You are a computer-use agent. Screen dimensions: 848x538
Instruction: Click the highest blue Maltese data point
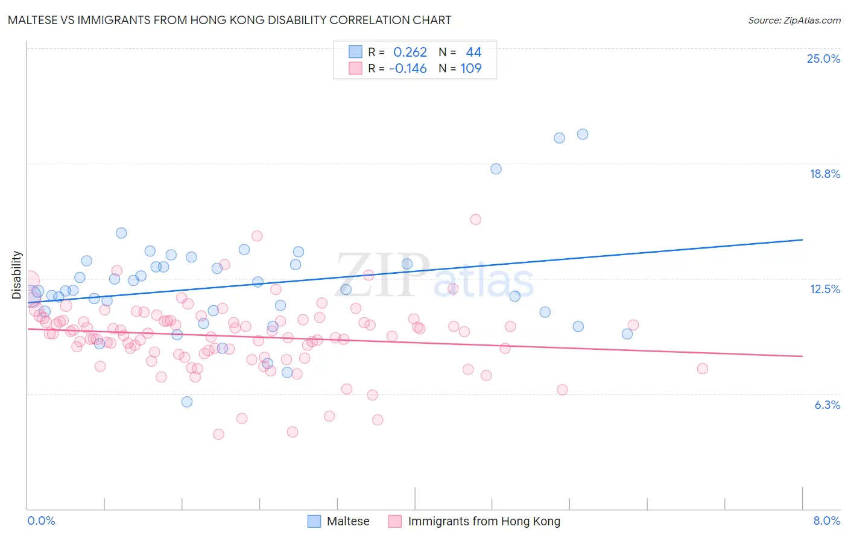pyautogui.click(x=583, y=134)
